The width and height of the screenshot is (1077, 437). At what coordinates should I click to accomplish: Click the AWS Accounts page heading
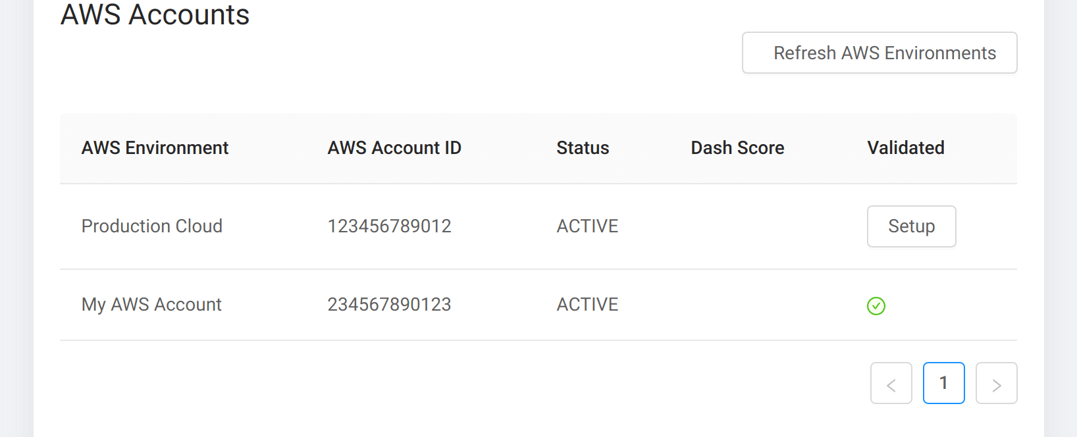tap(155, 15)
